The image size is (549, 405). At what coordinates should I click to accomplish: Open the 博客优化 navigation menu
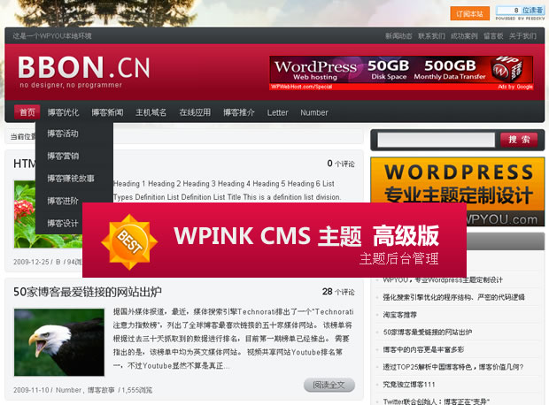[x=63, y=112]
